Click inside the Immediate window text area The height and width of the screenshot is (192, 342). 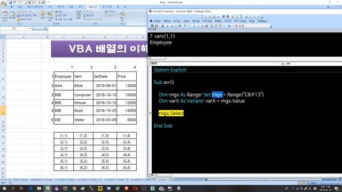click(x=245, y=45)
